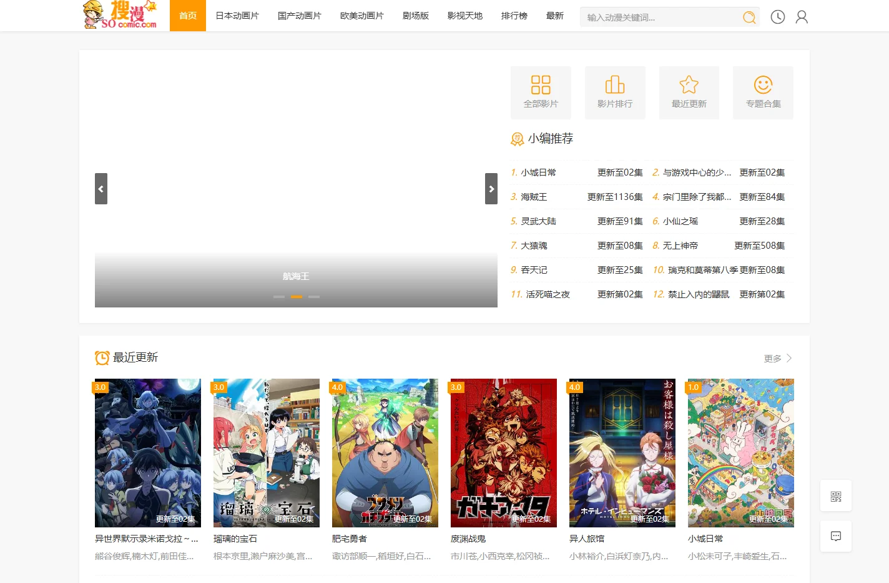Viewport: 889px width, 583px height.
Task: Open recommended item 3 海贼王
Action: click(x=534, y=197)
